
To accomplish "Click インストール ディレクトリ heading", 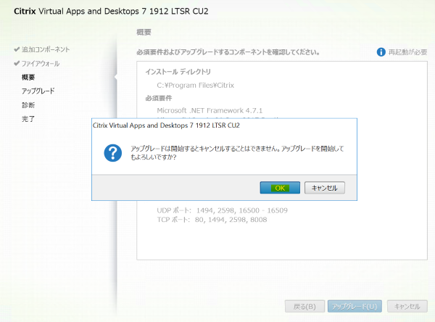I will [x=178, y=72].
